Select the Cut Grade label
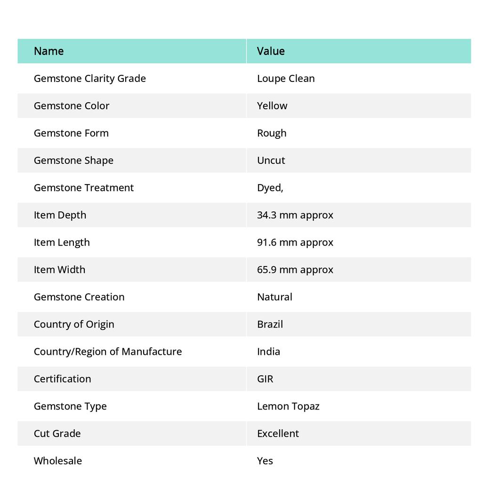This screenshot has height=482, width=482. (x=57, y=434)
